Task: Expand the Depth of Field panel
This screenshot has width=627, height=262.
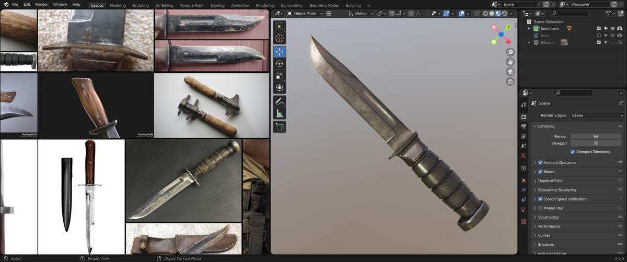Action: tap(535, 181)
